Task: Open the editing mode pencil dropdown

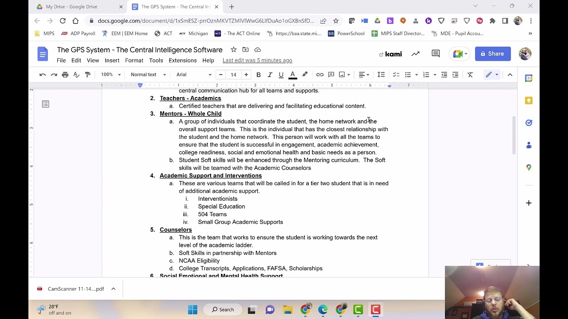Action: pos(492,74)
